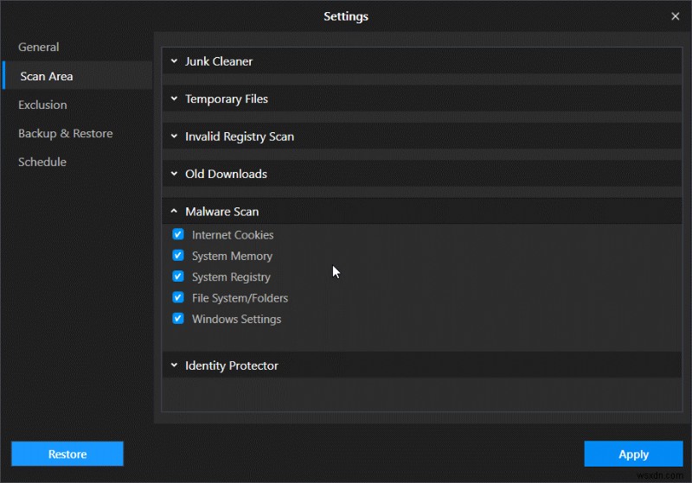Open the General settings tab
The image size is (692, 483).
tap(39, 47)
